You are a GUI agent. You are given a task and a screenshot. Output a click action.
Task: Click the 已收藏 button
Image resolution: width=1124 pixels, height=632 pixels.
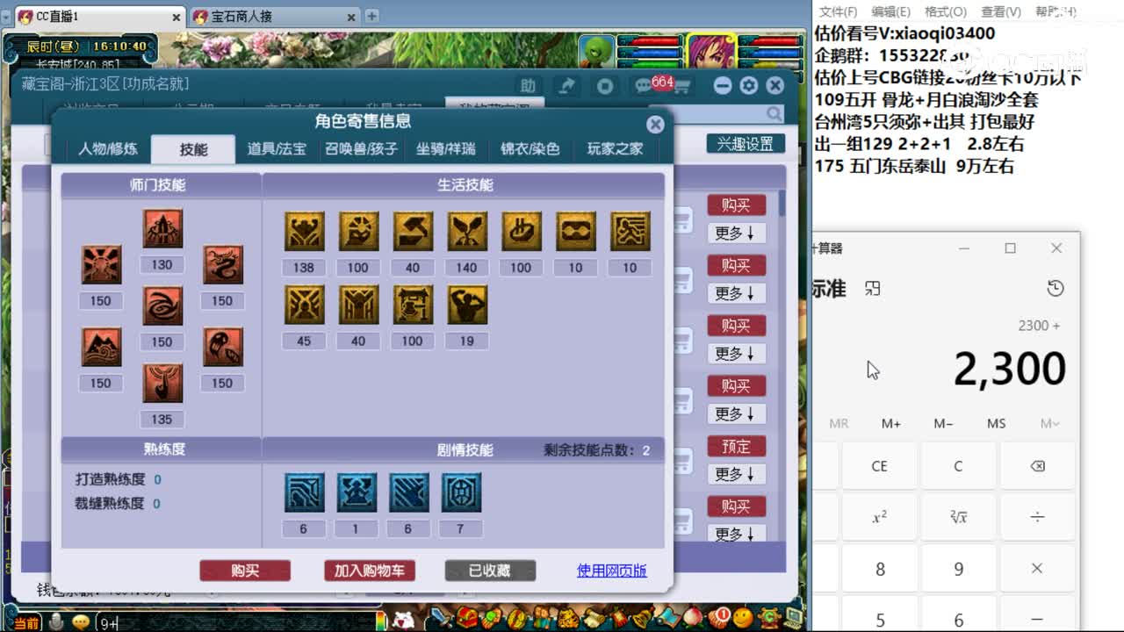(490, 571)
